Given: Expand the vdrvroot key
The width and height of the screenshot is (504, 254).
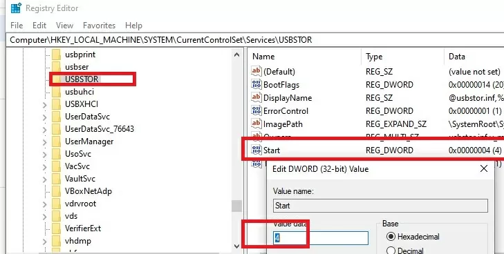Looking at the screenshot, I should (x=44, y=204).
